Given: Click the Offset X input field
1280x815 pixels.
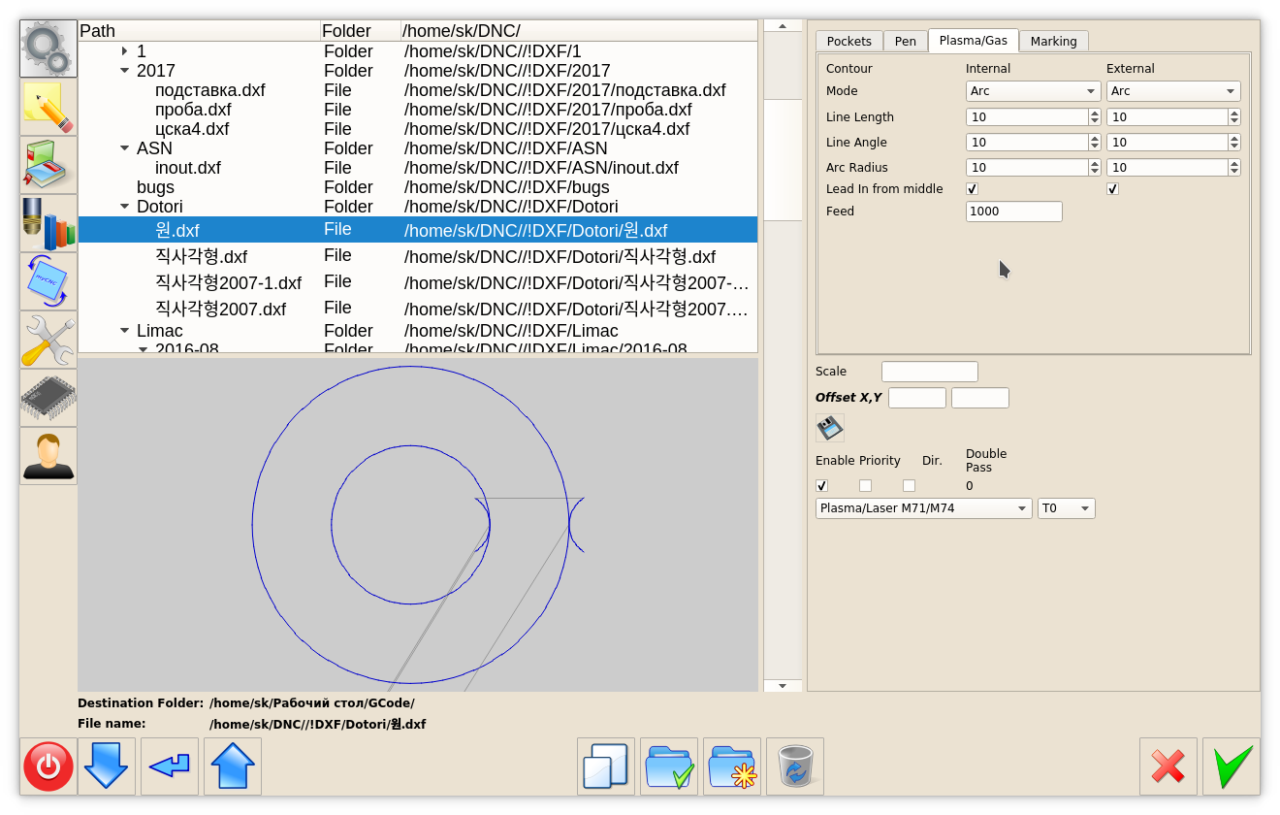Looking at the screenshot, I should tap(917, 398).
